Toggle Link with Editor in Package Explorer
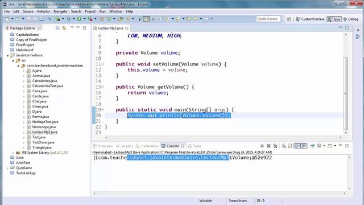Image resolution: width=364 pixels, height=205 pixels. pos(64,28)
